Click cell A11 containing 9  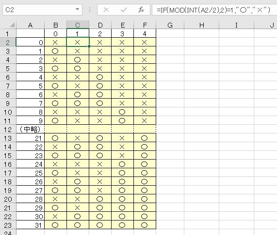pyautogui.click(x=30, y=121)
